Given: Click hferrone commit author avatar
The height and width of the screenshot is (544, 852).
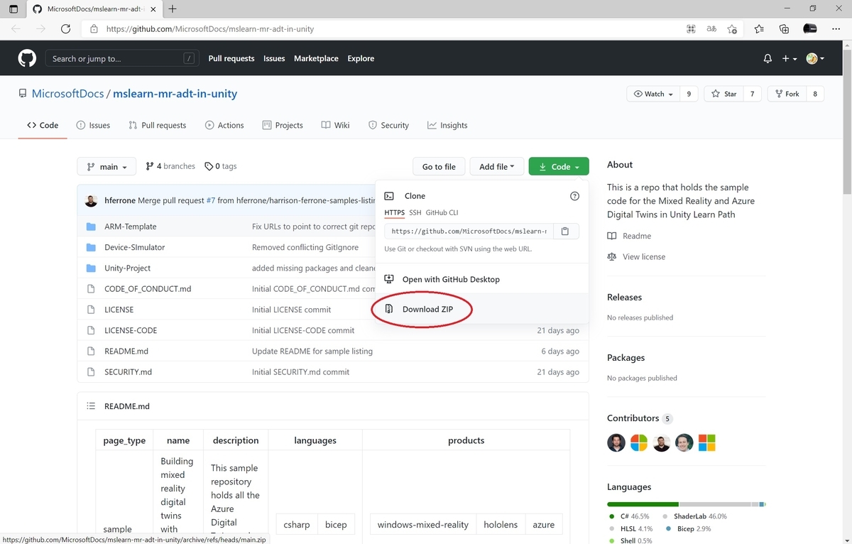Looking at the screenshot, I should point(91,200).
